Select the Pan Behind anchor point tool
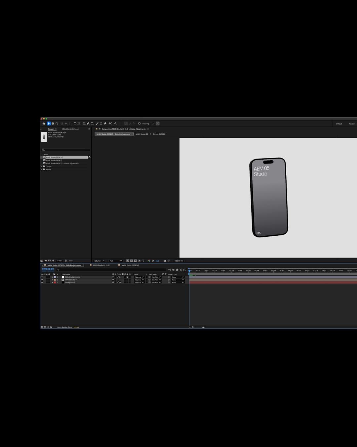 [x=79, y=124]
